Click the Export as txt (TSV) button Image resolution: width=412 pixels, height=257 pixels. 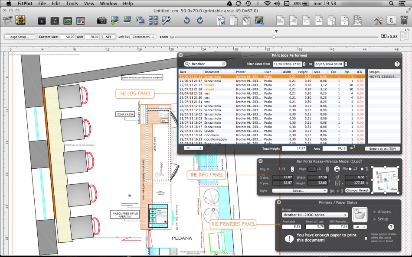coord(383,148)
